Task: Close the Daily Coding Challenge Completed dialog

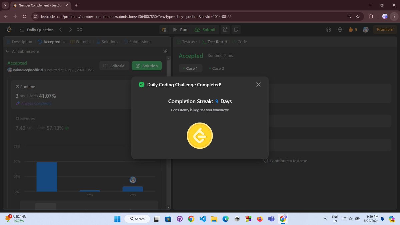Action: coord(258,85)
